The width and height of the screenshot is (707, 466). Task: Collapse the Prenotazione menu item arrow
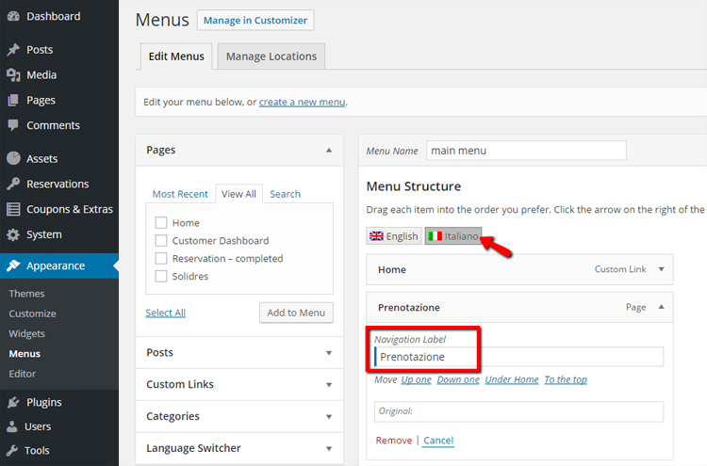click(x=661, y=307)
